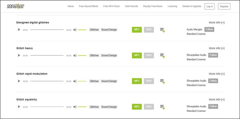Viewport: 240px width, 119px height.
Task: Download Glitch heavy as MP3
Action: (137, 55)
